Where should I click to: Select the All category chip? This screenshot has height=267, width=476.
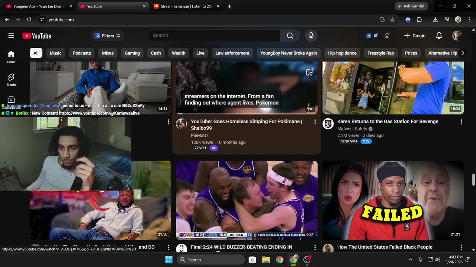pyautogui.click(x=36, y=53)
